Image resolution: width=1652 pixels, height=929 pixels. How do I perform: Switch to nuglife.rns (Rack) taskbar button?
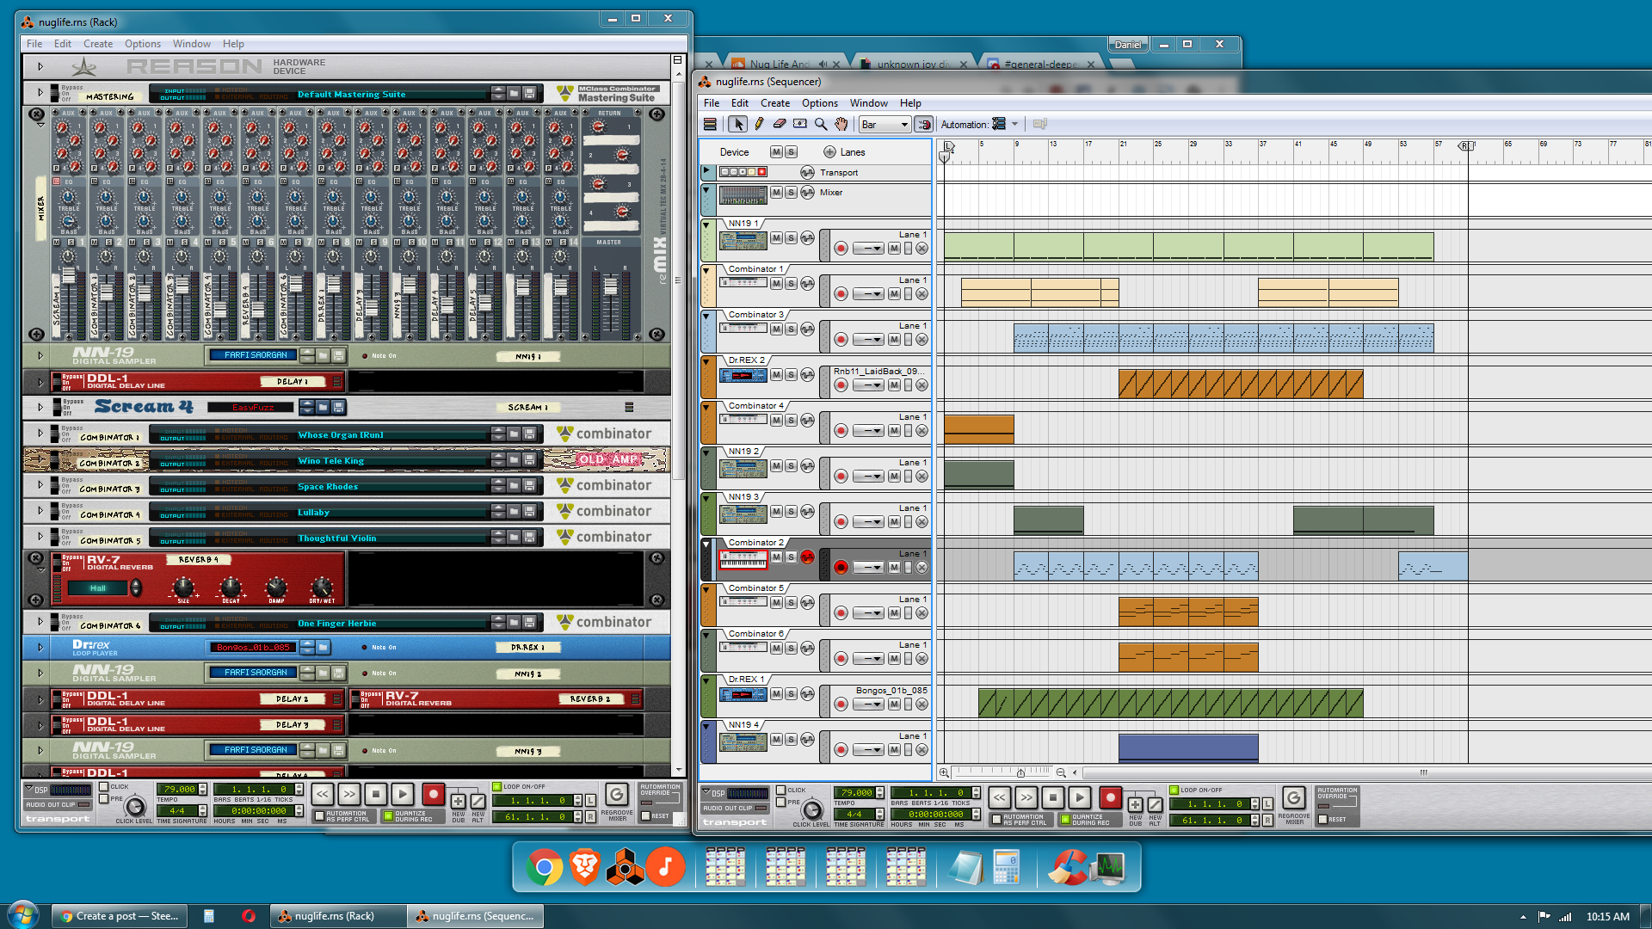point(338,916)
